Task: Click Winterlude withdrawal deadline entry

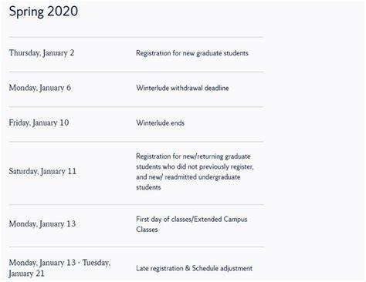Action: click(x=182, y=88)
